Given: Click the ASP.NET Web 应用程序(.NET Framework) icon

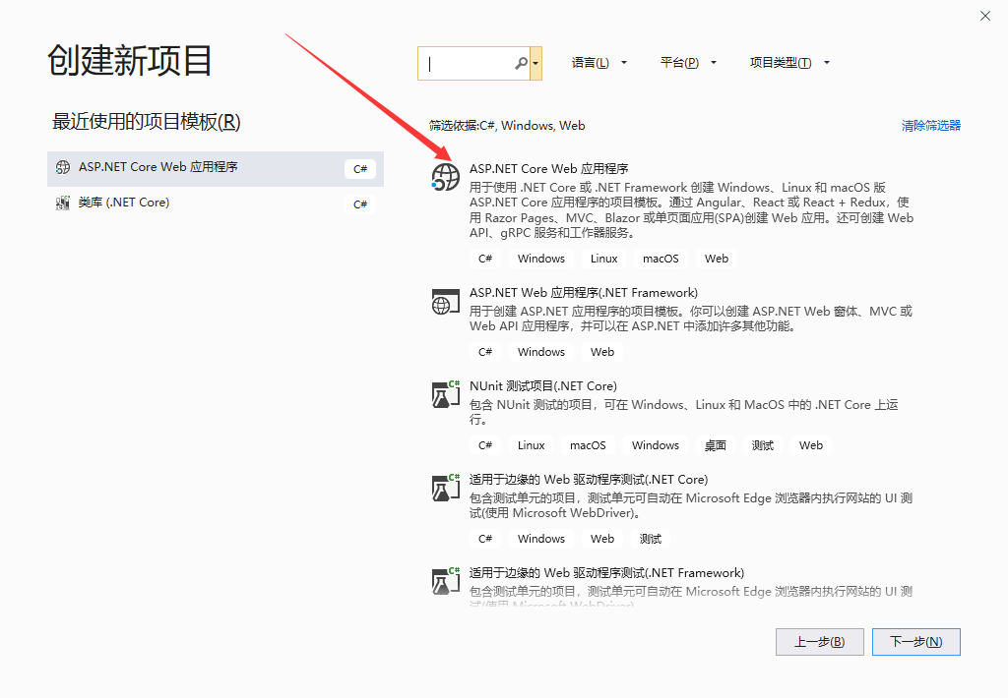Looking at the screenshot, I should [446, 301].
